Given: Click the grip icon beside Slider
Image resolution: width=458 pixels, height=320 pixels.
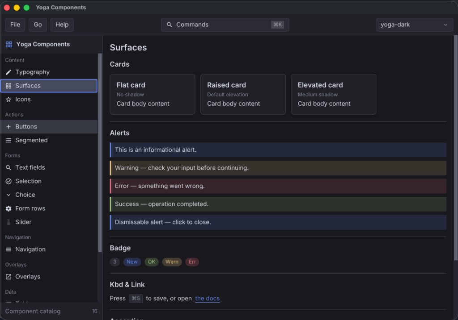Looking at the screenshot, I should click(8, 222).
